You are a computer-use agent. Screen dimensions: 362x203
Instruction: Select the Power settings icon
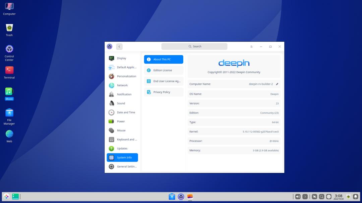coord(121,121)
